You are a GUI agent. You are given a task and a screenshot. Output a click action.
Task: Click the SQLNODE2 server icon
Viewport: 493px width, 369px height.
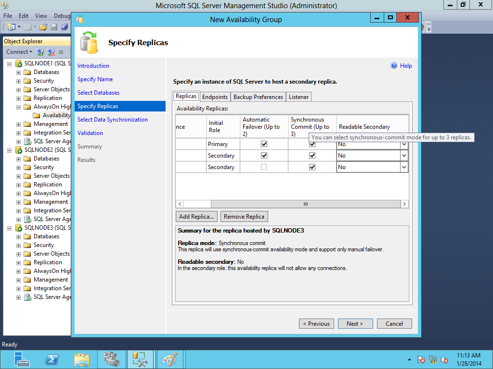pos(19,150)
